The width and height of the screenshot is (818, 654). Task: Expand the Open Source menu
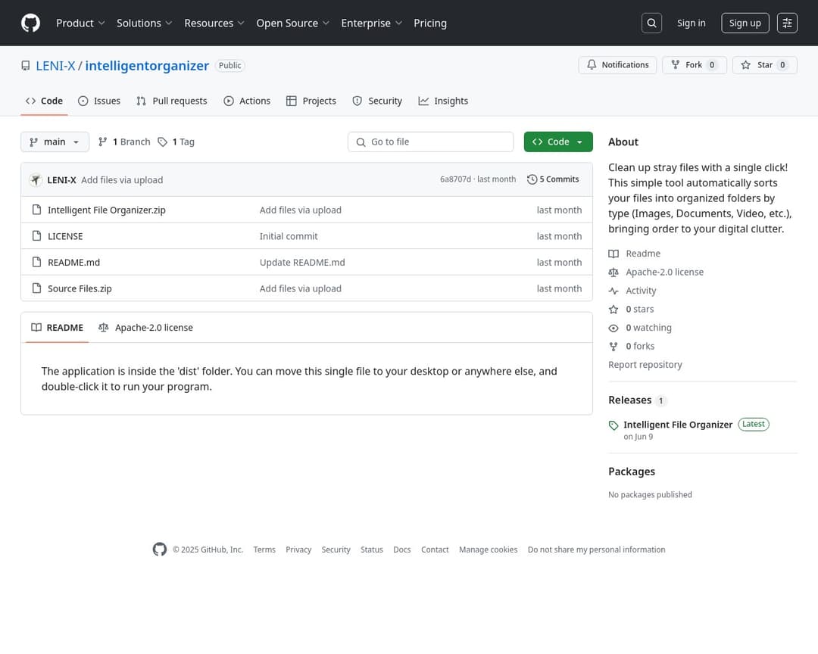click(x=292, y=23)
